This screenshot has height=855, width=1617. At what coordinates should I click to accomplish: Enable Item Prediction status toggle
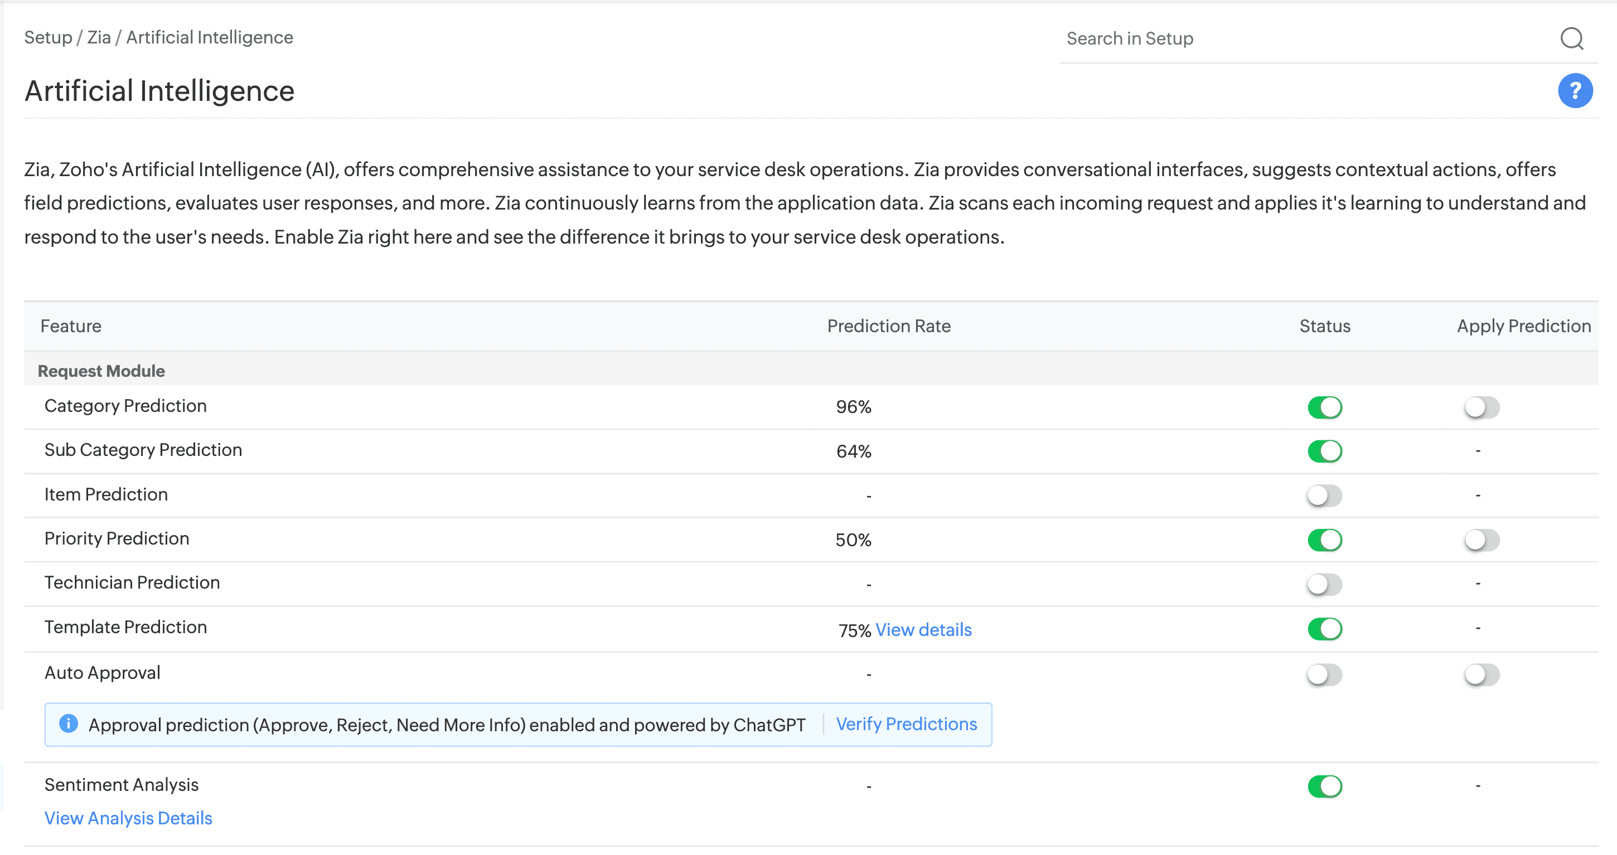point(1324,495)
